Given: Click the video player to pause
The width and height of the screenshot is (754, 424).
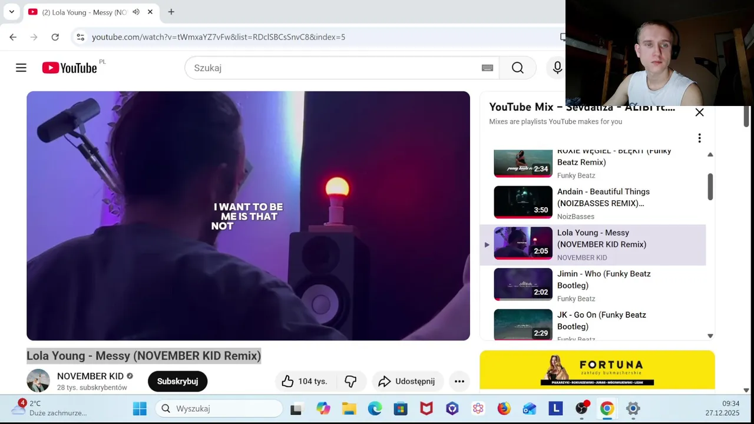Looking at the screenshot, I should [248, 216].
